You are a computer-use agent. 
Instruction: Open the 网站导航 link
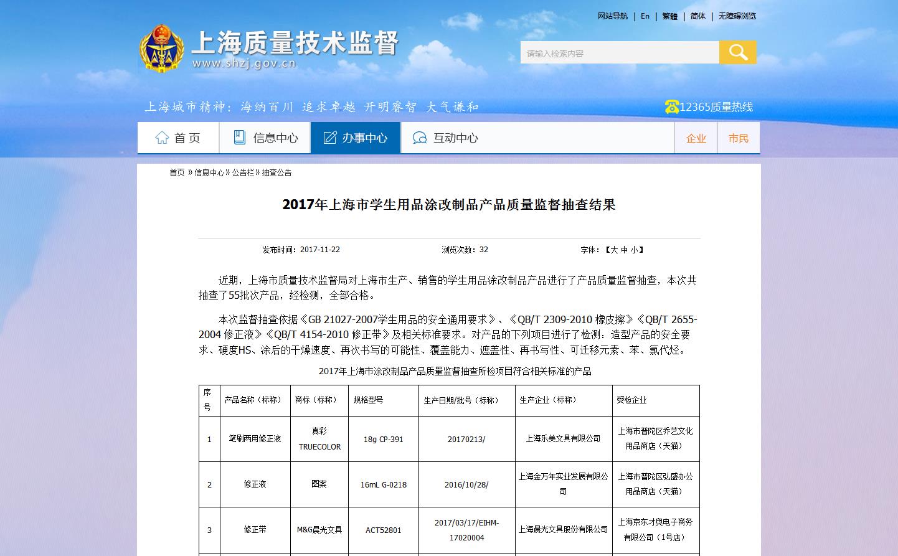pos(613,16)
